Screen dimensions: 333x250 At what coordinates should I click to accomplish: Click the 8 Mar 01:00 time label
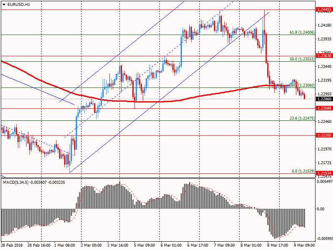251,245
